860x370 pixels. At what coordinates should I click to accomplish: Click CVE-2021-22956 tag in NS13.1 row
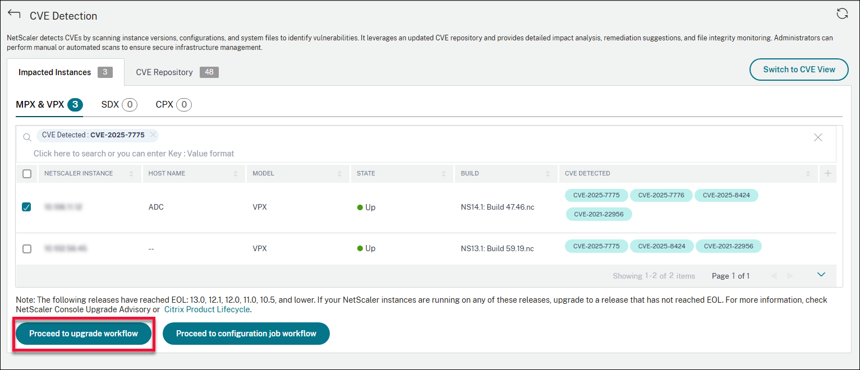[729, 246]
